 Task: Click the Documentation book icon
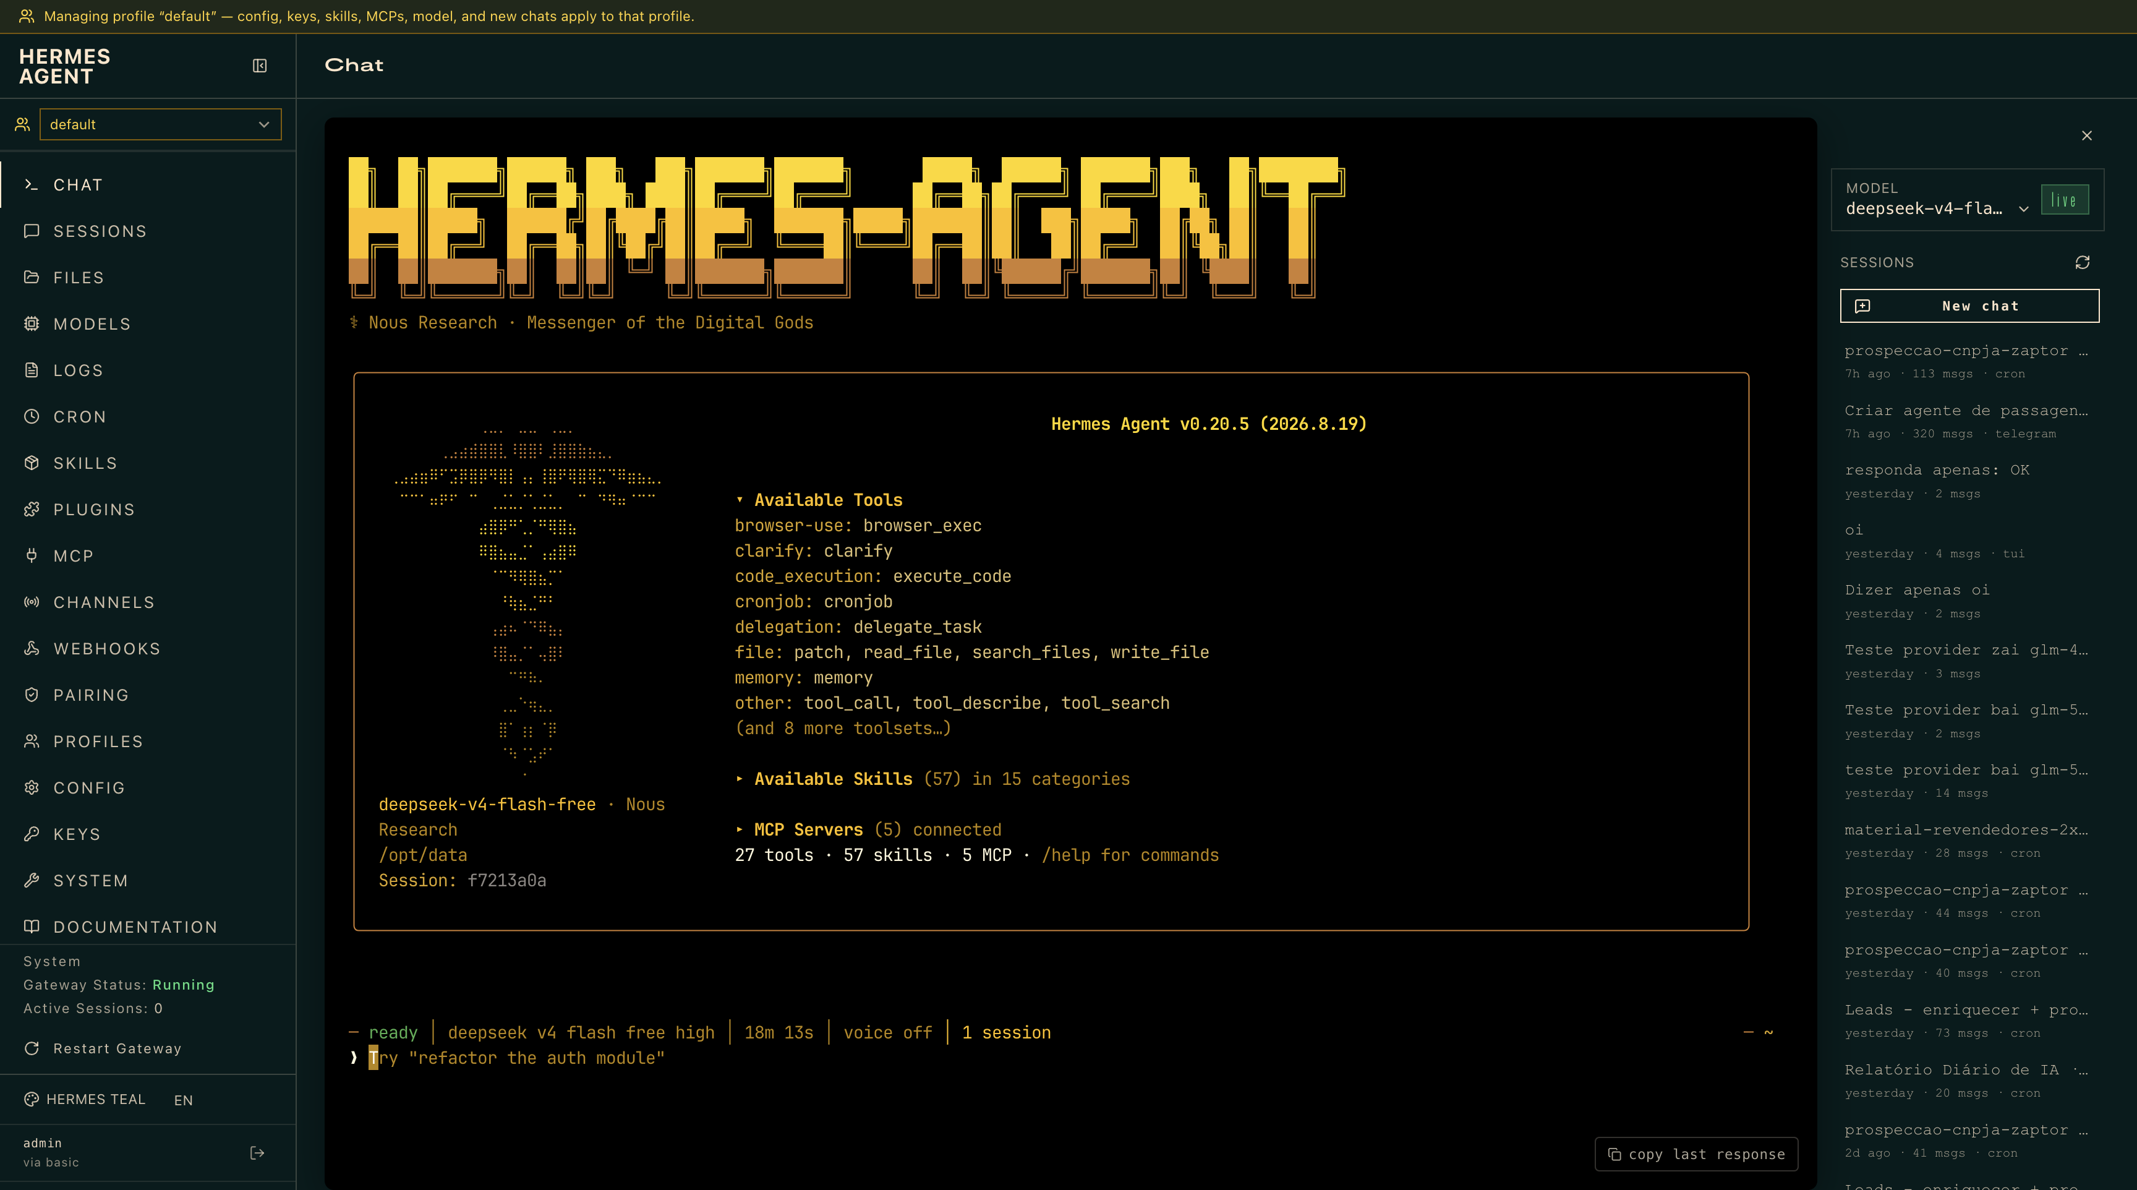[x=32, y=927]
